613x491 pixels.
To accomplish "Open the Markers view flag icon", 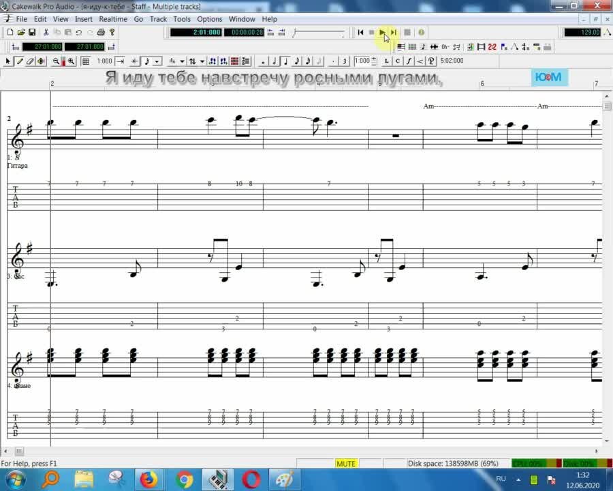I will point(503,47).
